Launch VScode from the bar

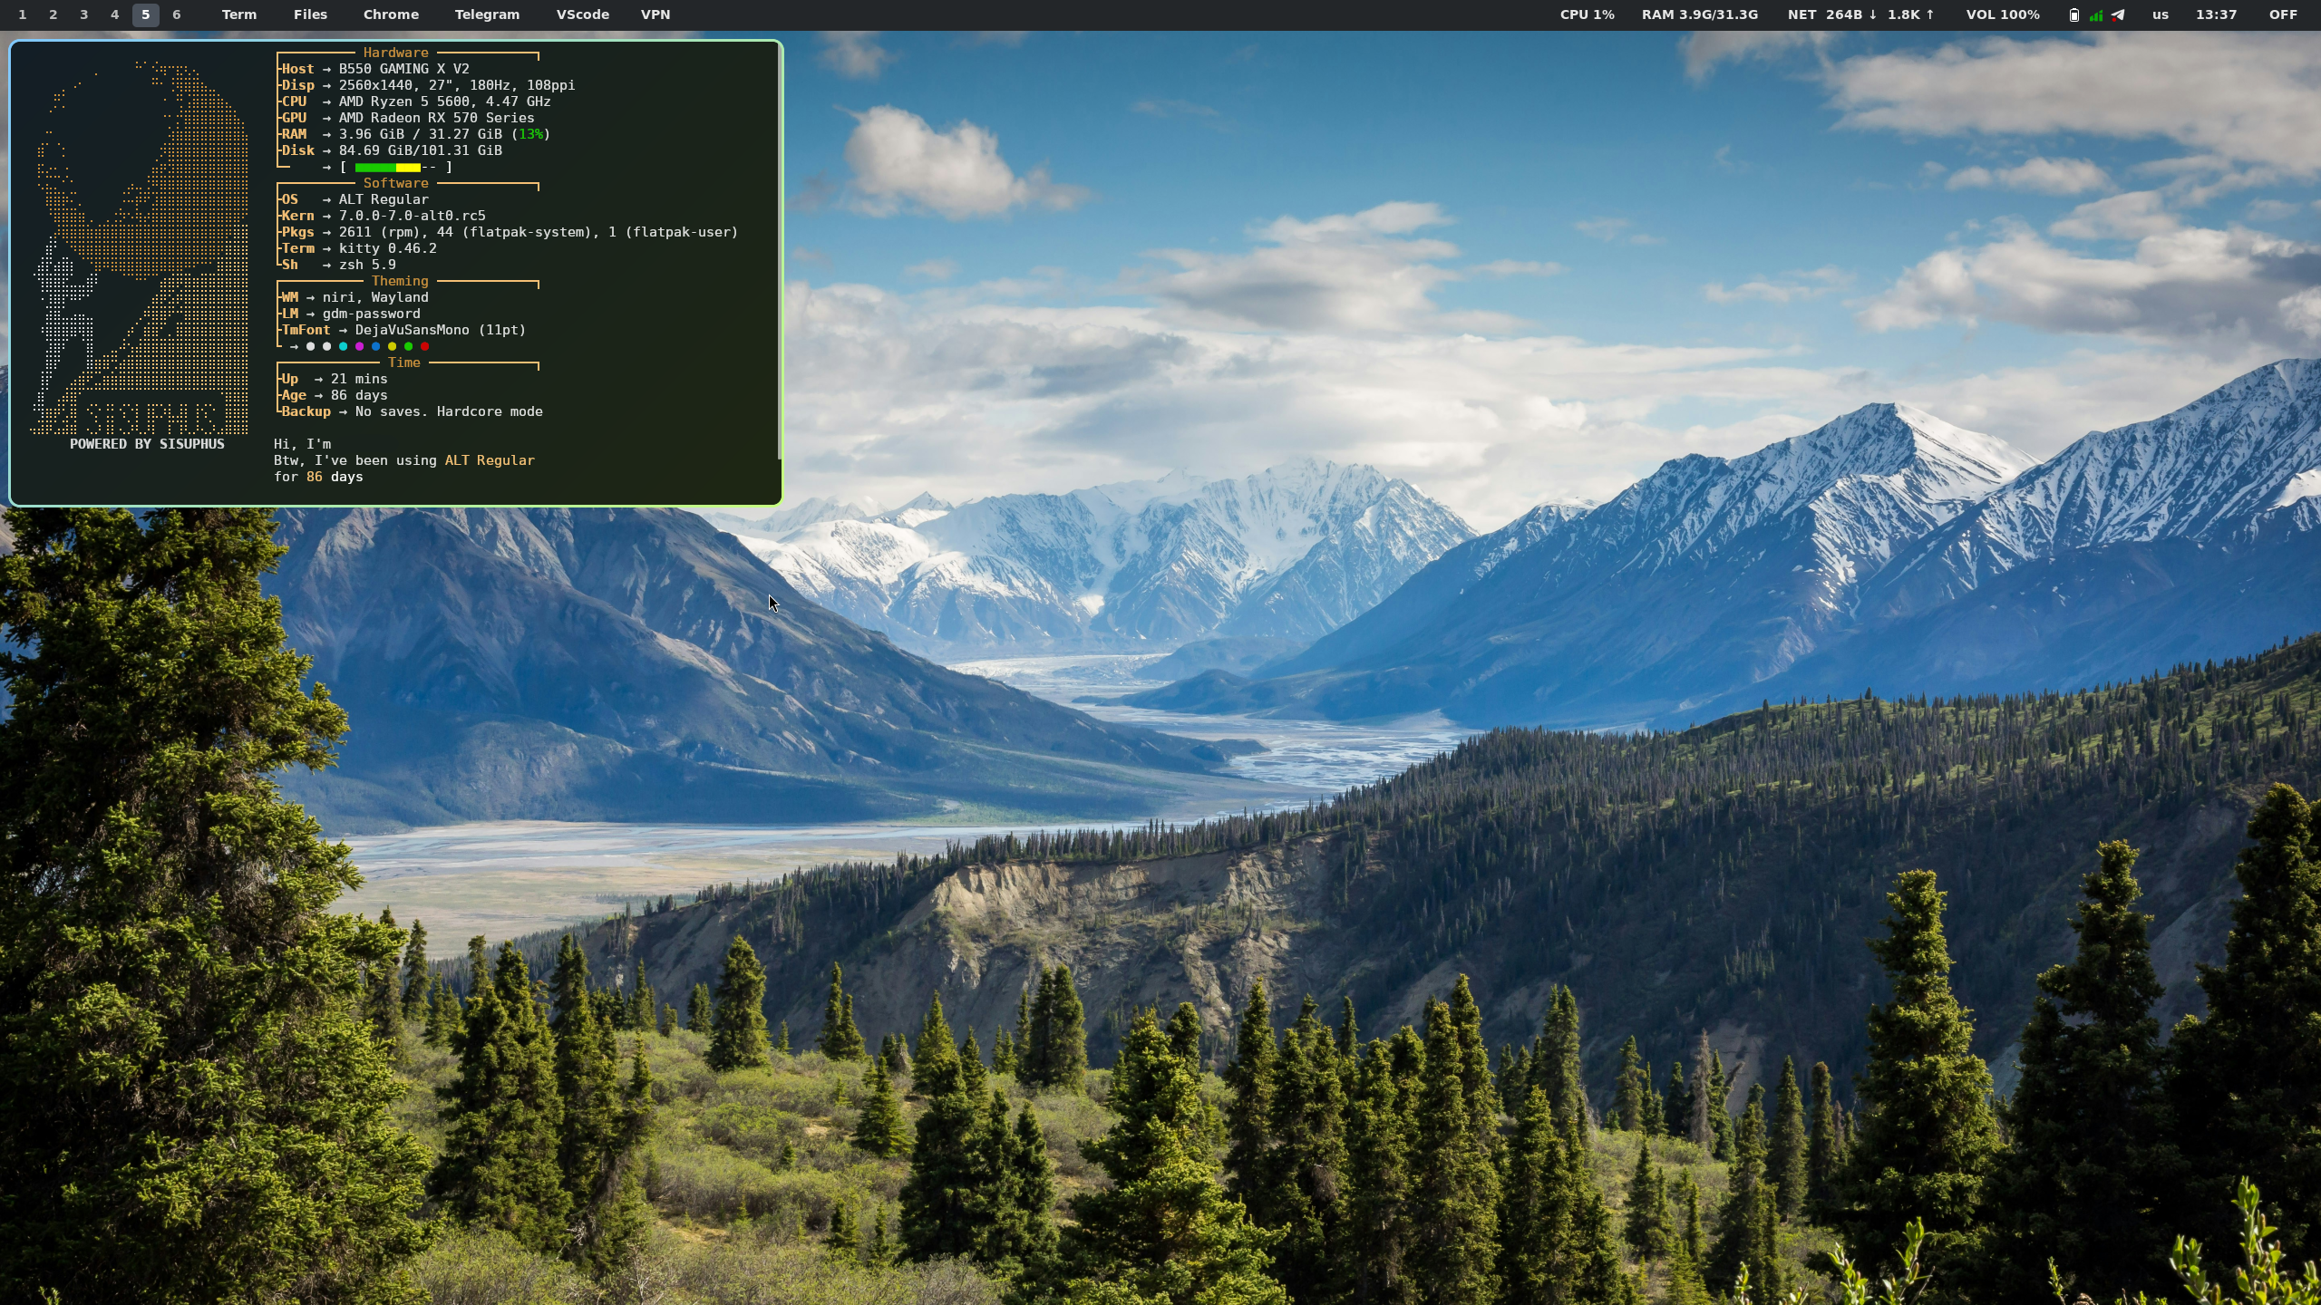(582, 14)
